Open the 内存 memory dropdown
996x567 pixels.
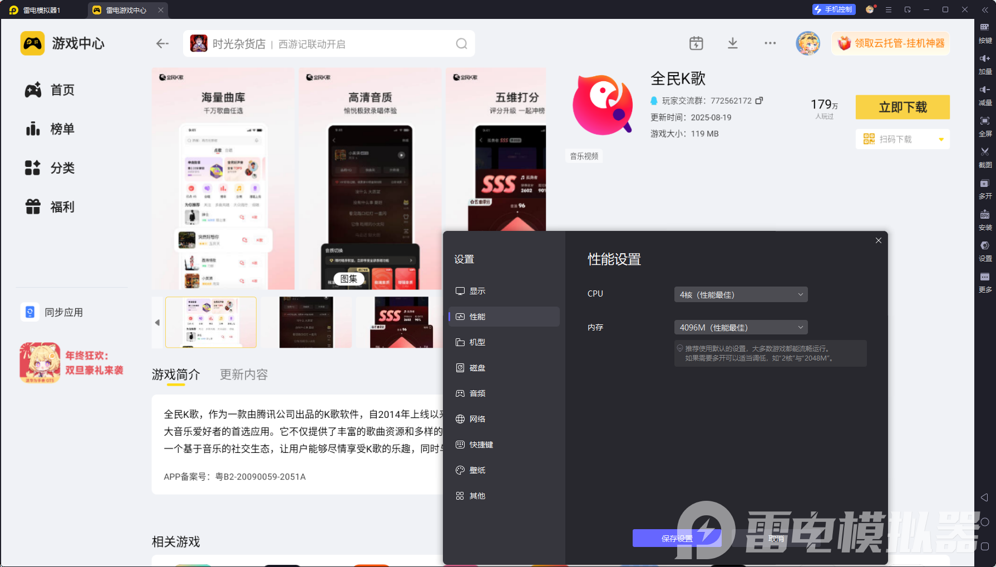point(741,327)
